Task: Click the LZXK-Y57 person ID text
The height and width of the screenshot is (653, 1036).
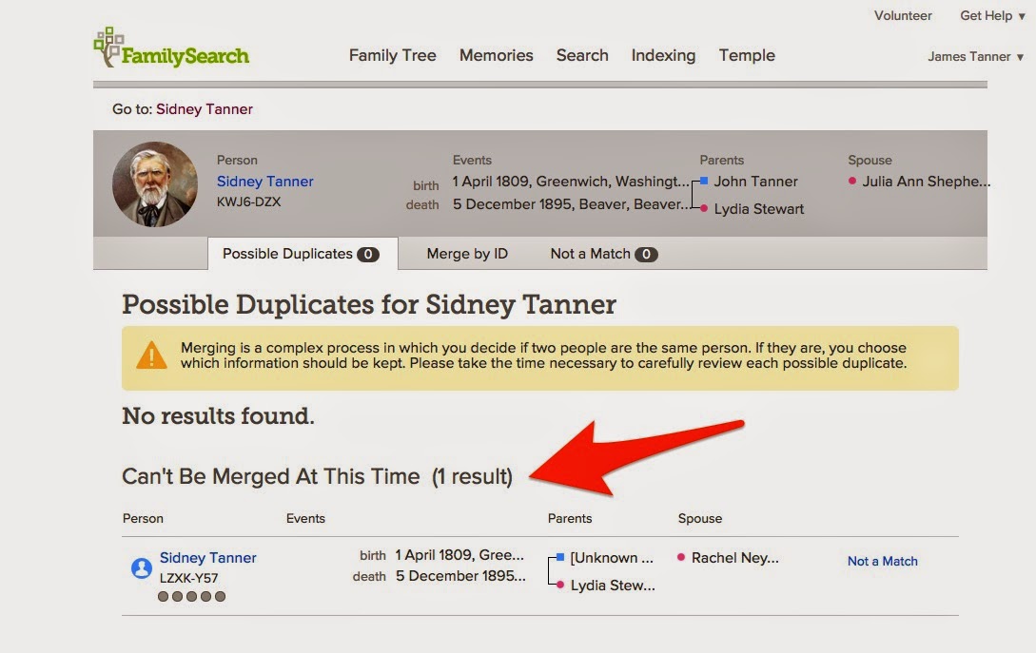Action: pyautogui.click(x=188, y=578)
